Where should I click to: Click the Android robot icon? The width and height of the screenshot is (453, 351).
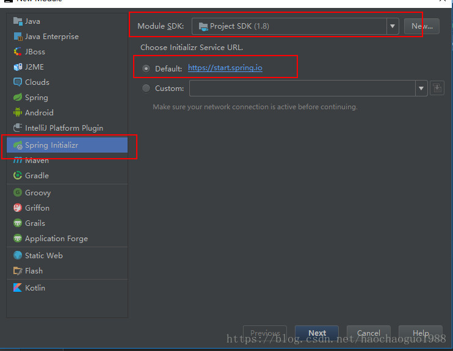[18, 112]
